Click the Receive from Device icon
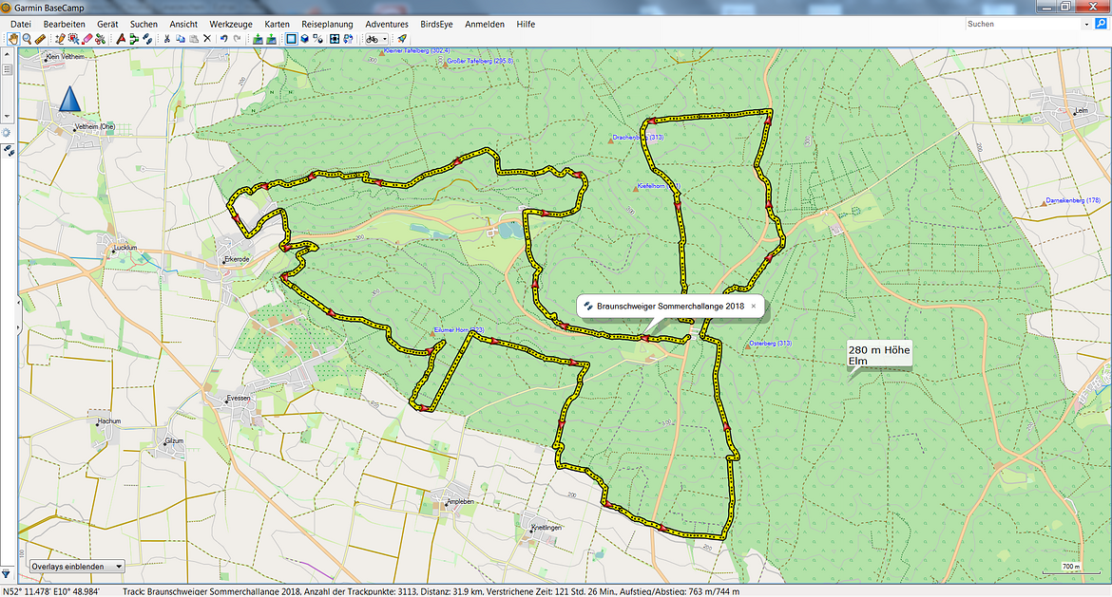The width and height of the screenshot is (1112, 597). (271, 39)
